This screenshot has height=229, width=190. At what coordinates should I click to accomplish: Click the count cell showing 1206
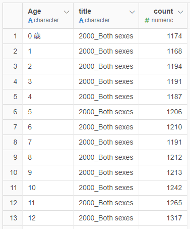click(x=163, y=112)
